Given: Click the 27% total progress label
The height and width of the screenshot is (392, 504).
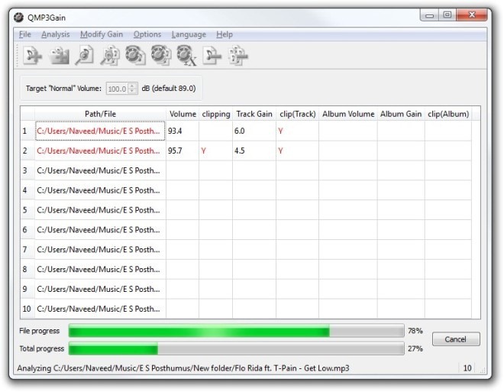Looking at the screenshot, I should point(415,348).
